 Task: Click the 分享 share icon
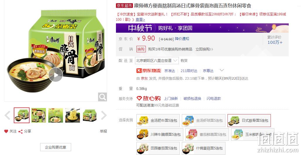click(x=20, y=131)
